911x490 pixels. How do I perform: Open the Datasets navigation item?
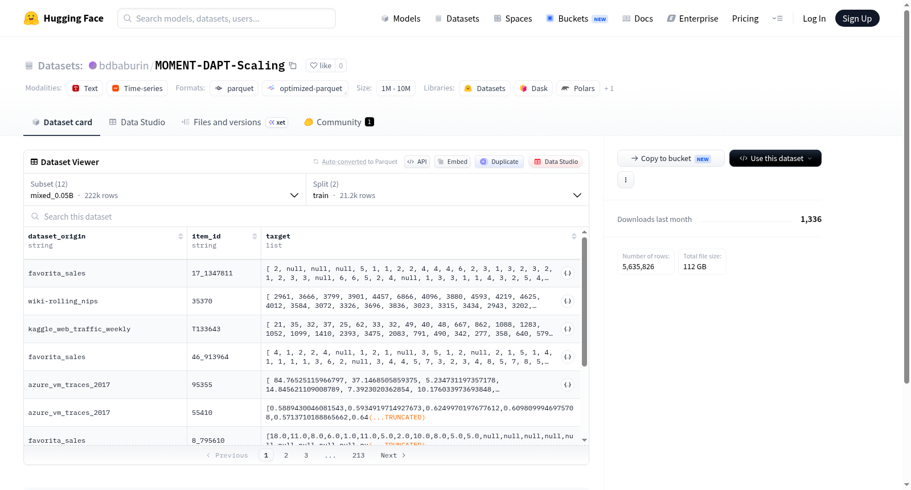[x=457, y=18]
